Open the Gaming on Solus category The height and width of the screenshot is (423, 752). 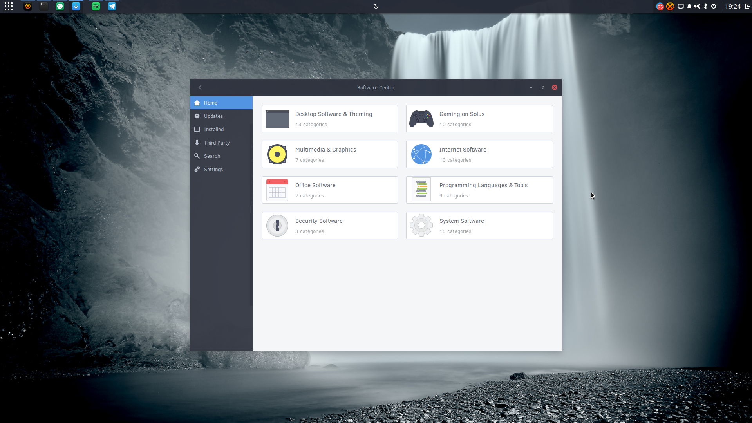[x=479, y=119]
